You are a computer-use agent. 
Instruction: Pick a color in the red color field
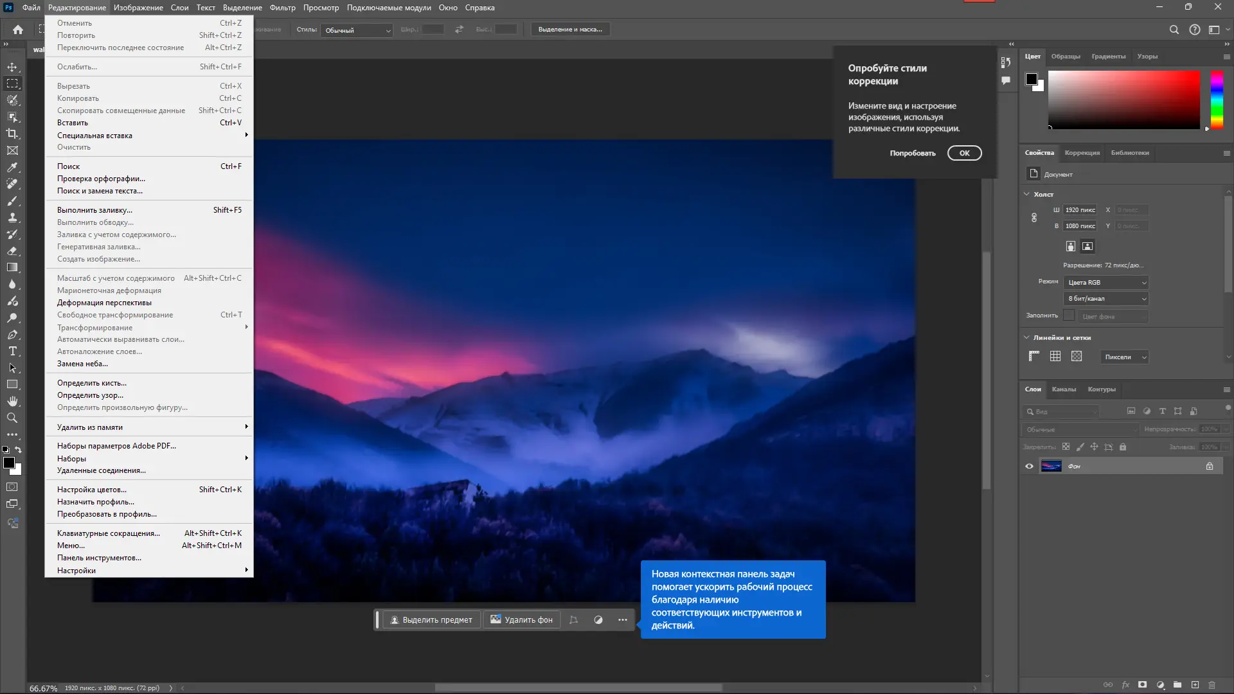point(1123,100)
